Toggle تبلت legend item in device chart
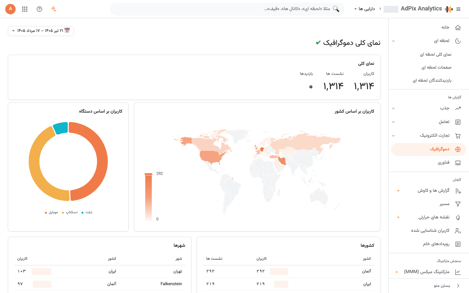Screen dimensions: 469x293 click(x=87, y=212)
